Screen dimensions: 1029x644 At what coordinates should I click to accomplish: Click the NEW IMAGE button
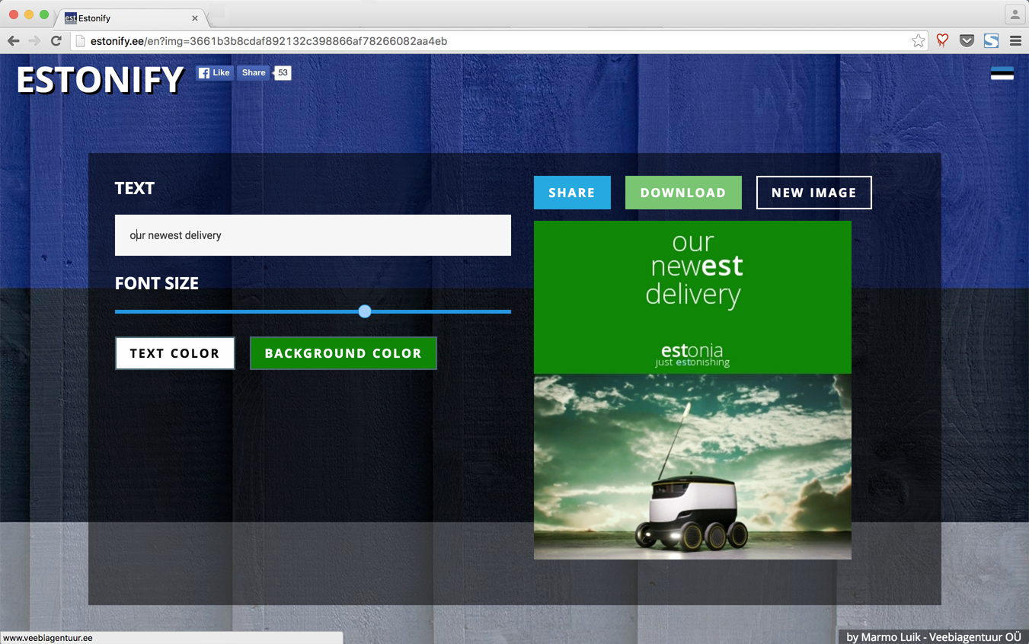pyautogui.click(x=814, y=193)
